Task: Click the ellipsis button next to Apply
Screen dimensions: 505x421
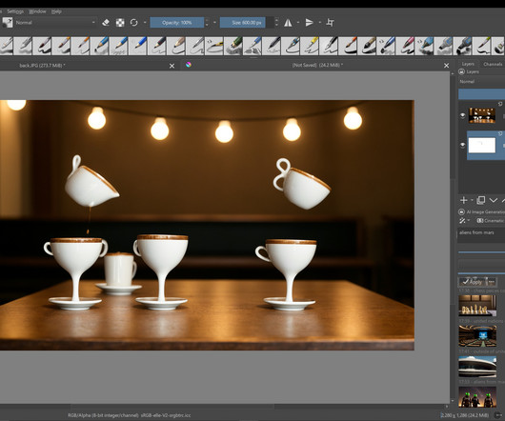Action: click(492, 282)
